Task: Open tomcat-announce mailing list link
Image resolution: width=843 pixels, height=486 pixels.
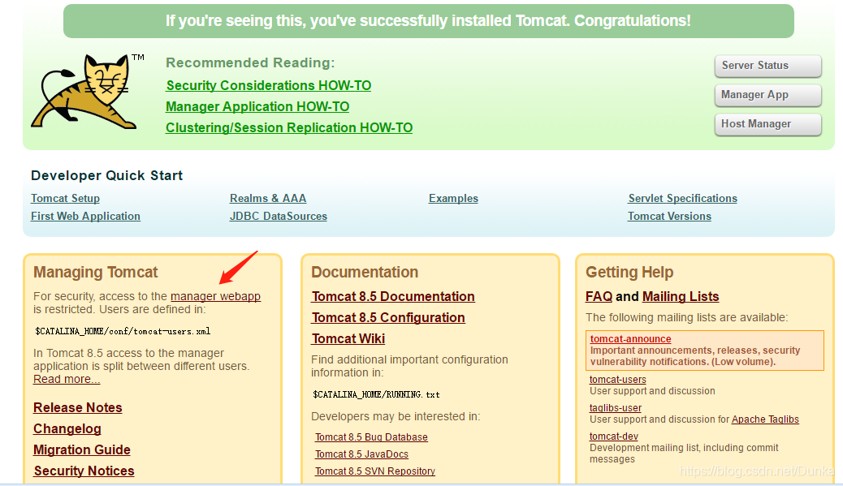Action: [x=631, y=339]
